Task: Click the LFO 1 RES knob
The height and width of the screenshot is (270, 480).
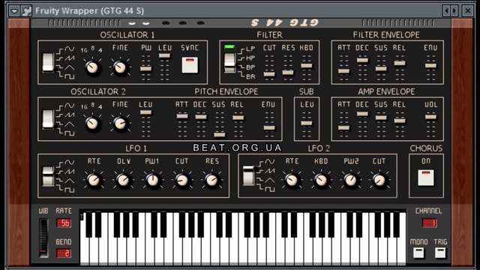Action: coord(211,180)
